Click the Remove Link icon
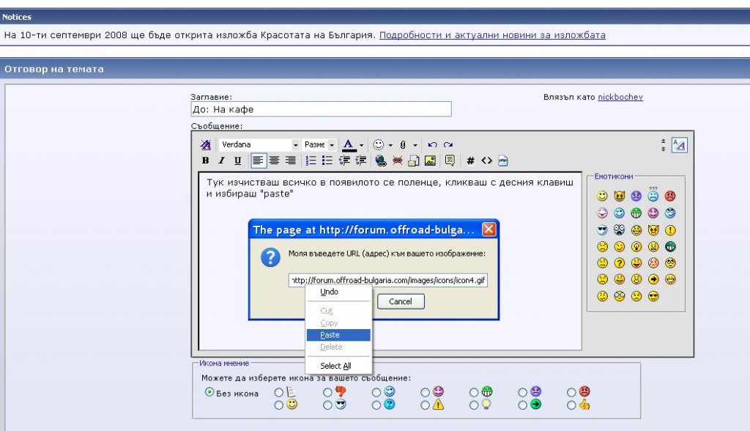Image resolution: width=750 pixels, height=431 pixels. click(x=397, y=161)
